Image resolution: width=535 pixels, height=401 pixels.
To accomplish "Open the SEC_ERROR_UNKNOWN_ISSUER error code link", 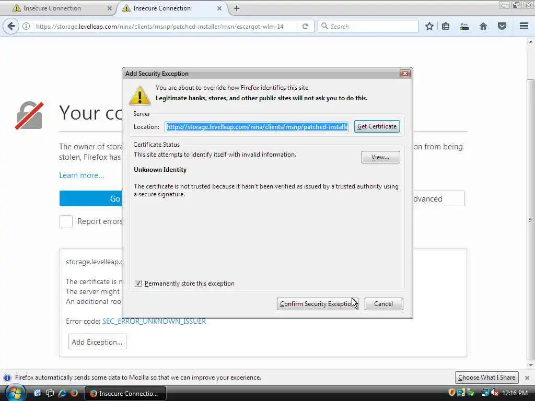I will coord(154,321).
